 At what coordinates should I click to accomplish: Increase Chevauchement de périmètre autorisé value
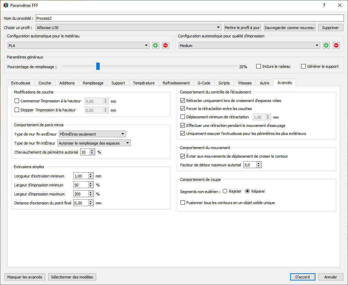[92, 151]
